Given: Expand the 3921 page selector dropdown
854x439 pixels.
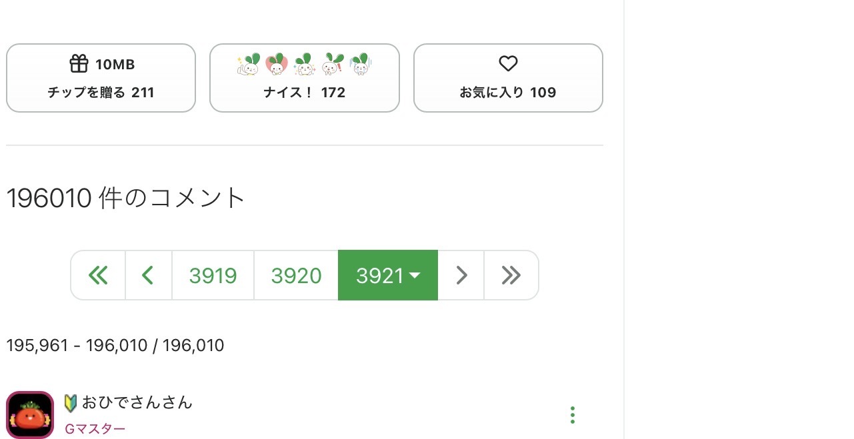Looking at the screenshot, I should click(388, 275).
